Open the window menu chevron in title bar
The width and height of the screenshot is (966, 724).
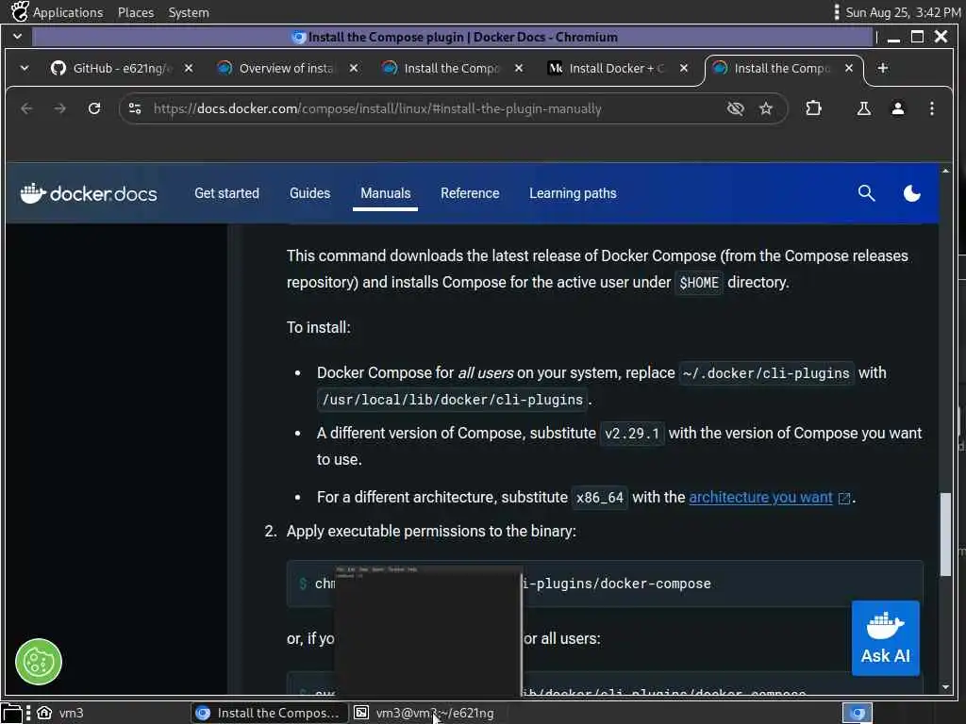click(x=17, y=37)
